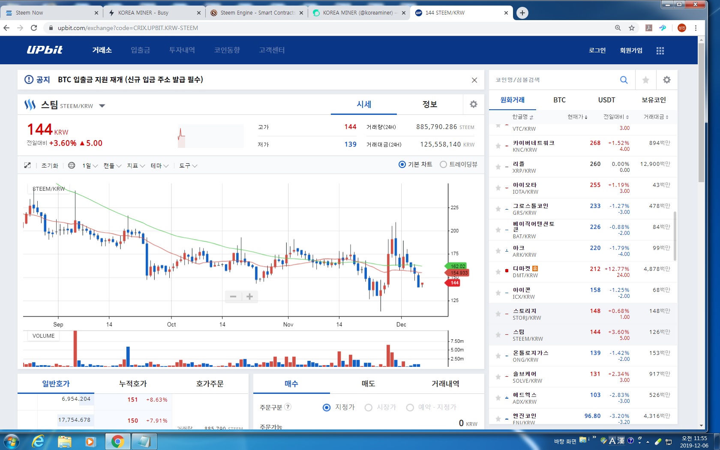The width and height of the screenshot is (720, 450).
Task: Favorite star for 디마켓 DMT/KRW row
Action: pyautogui.click(x=498, y=272)
